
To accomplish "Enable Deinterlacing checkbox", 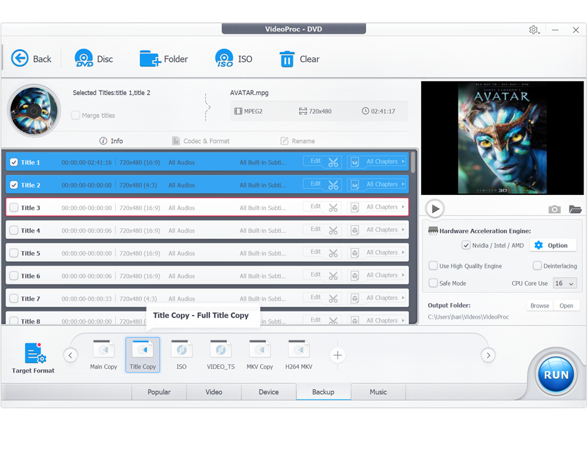I will coord(537,266).
